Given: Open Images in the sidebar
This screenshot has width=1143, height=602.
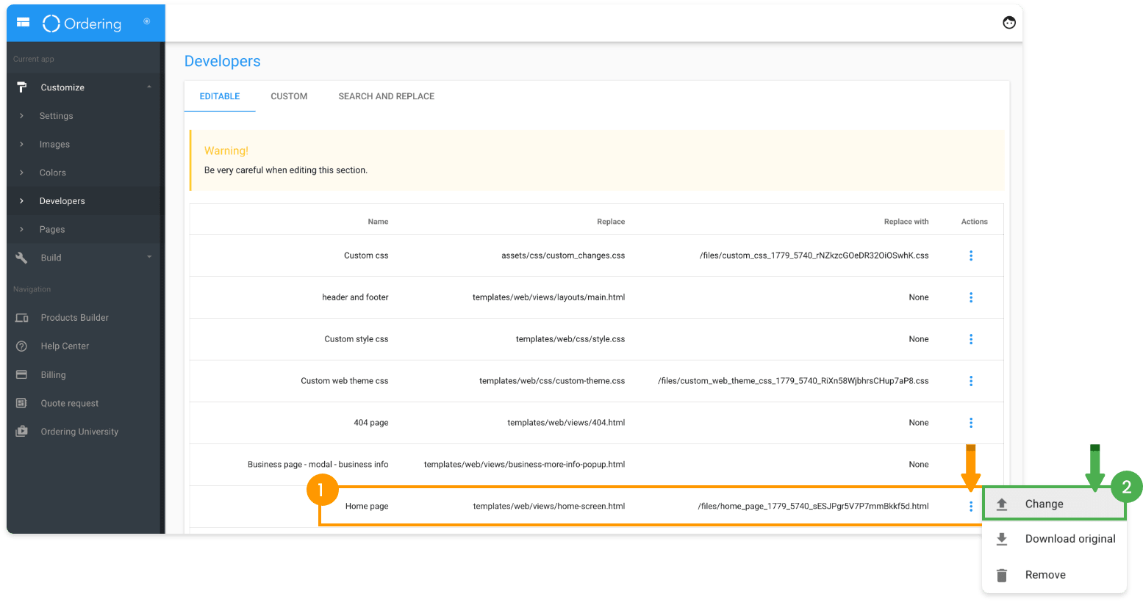Looking at the screenshot, I should pyautogui.click(x=54, y=145).
